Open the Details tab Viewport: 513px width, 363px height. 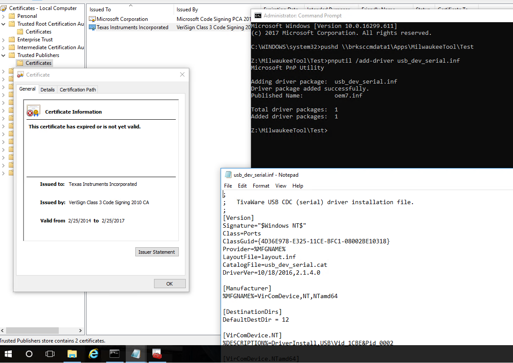click(47, 89)
